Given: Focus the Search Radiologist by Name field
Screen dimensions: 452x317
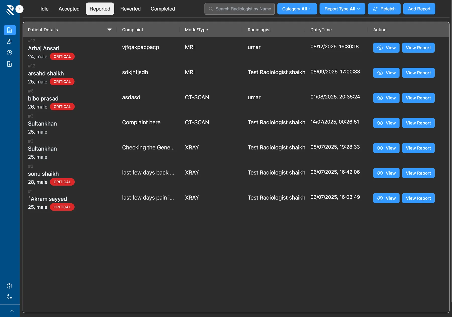Looking at the screenshot, I should [240, 9].
